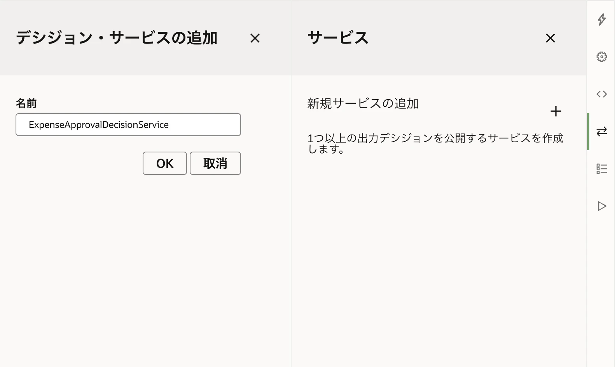Image resolution: width=615 pixels, height=367 pixels.
Task: Open the lightning bolt panel in sidebar
Action: tap(601, 19)
